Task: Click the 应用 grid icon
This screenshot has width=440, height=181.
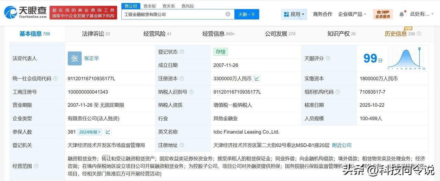Action: 286,14
